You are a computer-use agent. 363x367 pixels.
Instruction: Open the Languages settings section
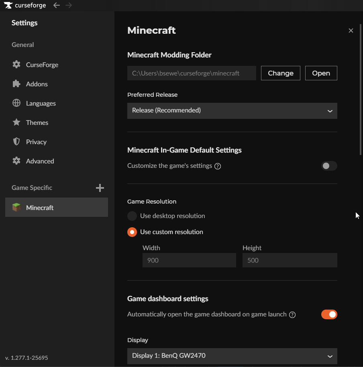click(56, 103)
